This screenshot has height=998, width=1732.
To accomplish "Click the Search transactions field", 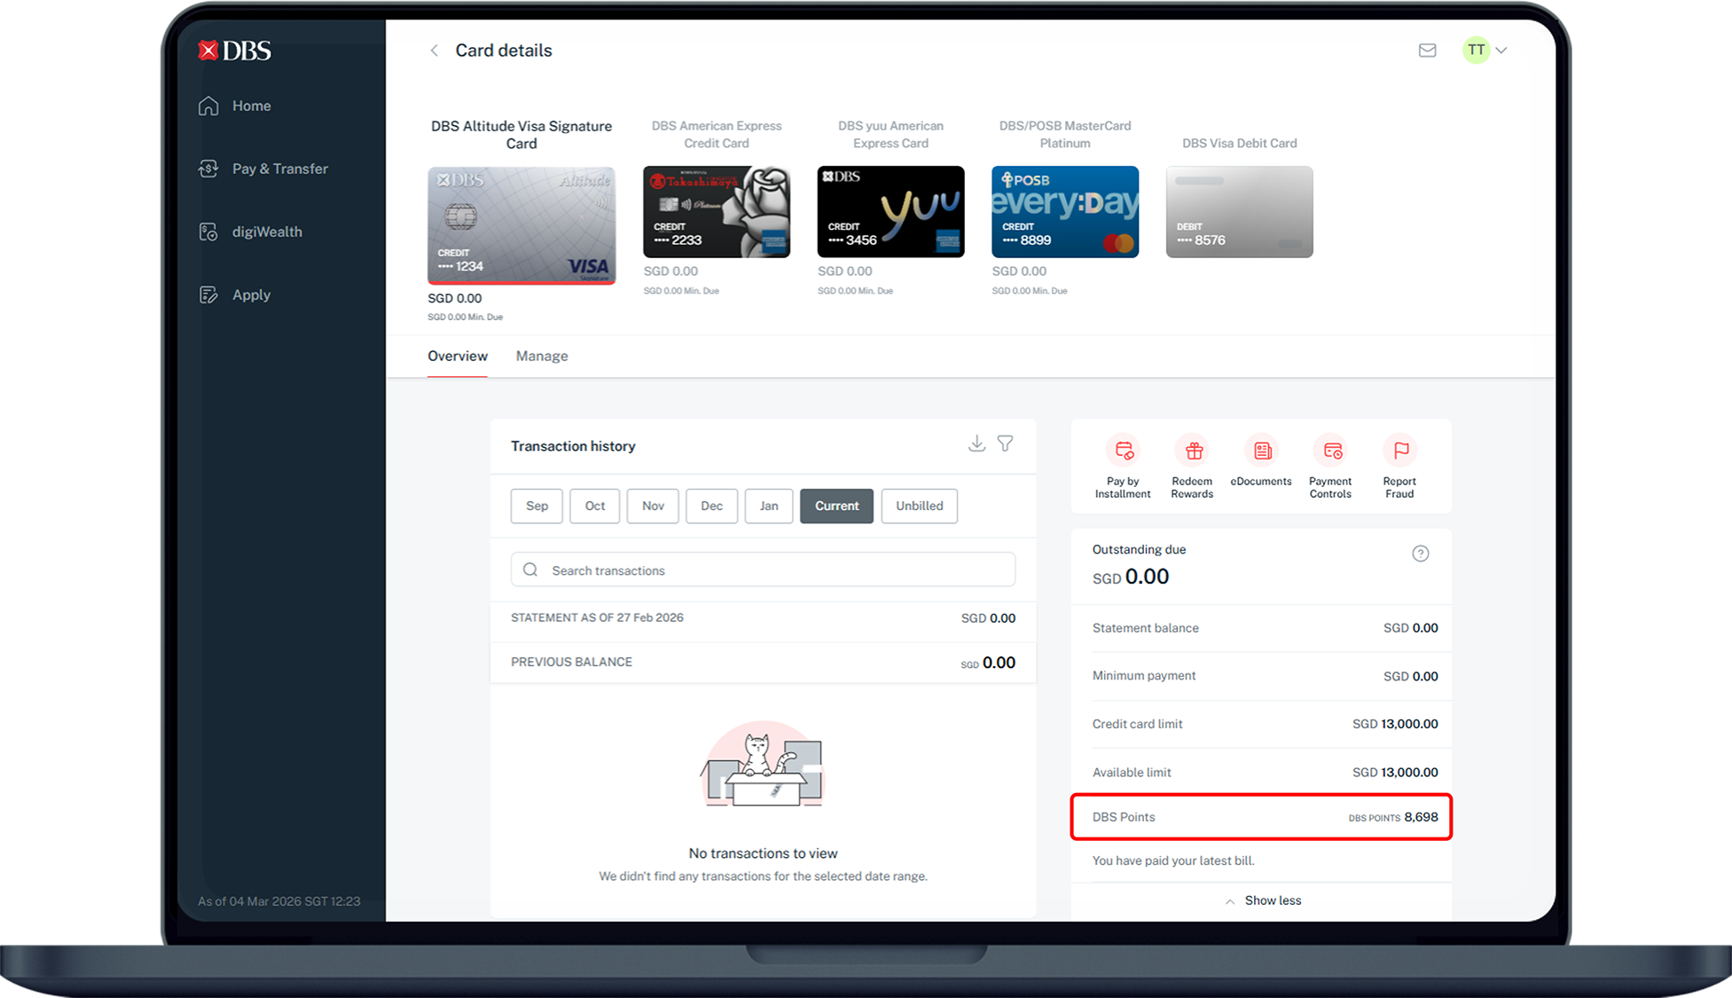I will pos(763,570).
